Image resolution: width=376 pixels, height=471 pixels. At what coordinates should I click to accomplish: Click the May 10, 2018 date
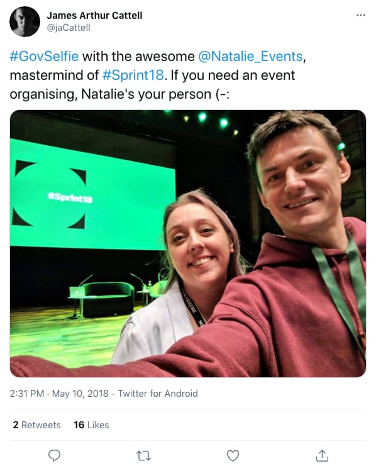point(80,394)
